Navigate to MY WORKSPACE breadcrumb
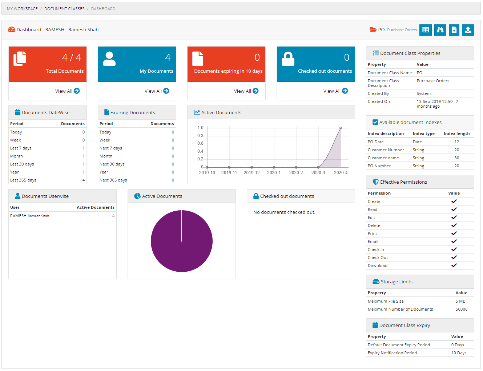This screenshot has width=483, height=371. tap(22, 8)
